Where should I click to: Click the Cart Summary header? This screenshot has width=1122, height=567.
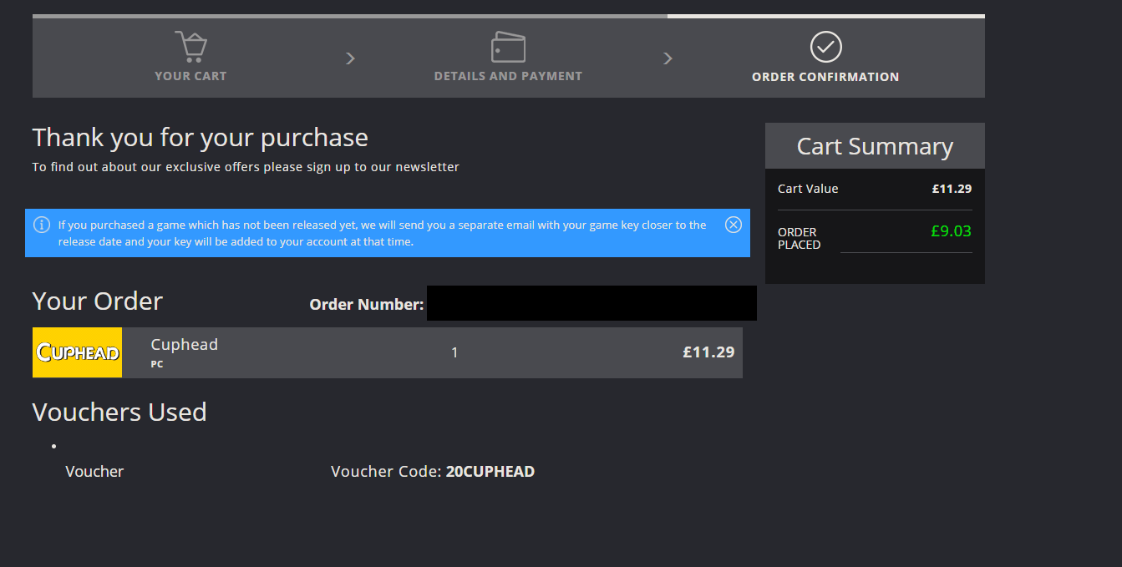coord(875,146)
